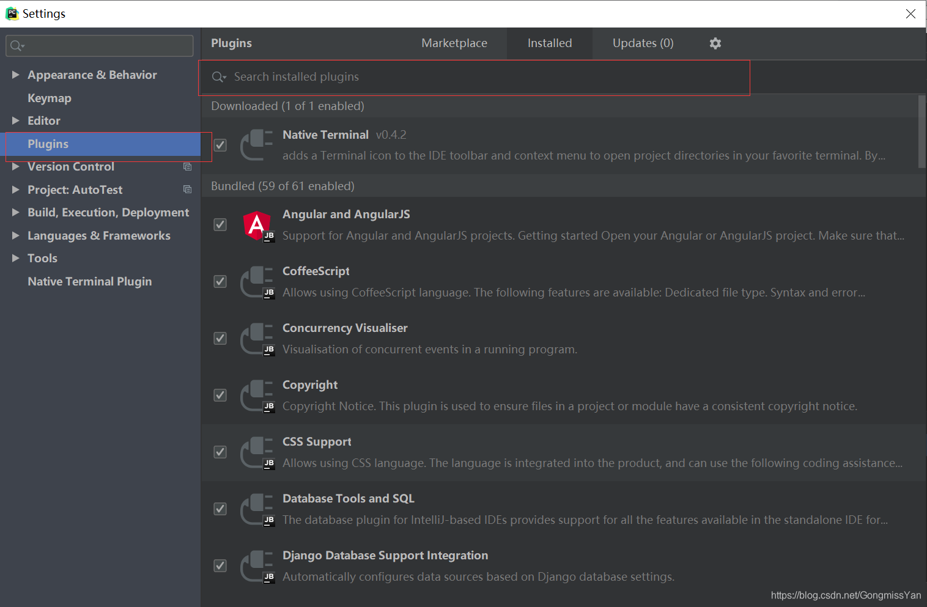This screenshot has height=607, width=927.
Task: Select the Installed tab
Action: coord(550,43)
